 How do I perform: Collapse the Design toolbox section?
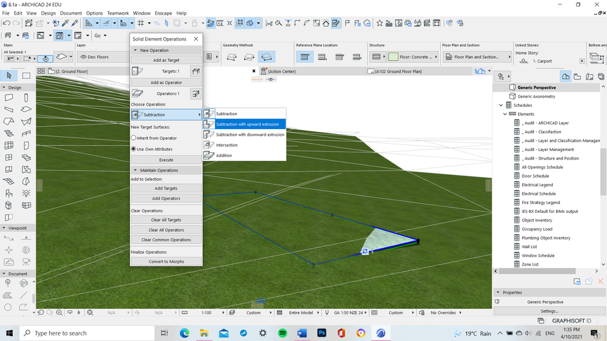pos(4,87)
